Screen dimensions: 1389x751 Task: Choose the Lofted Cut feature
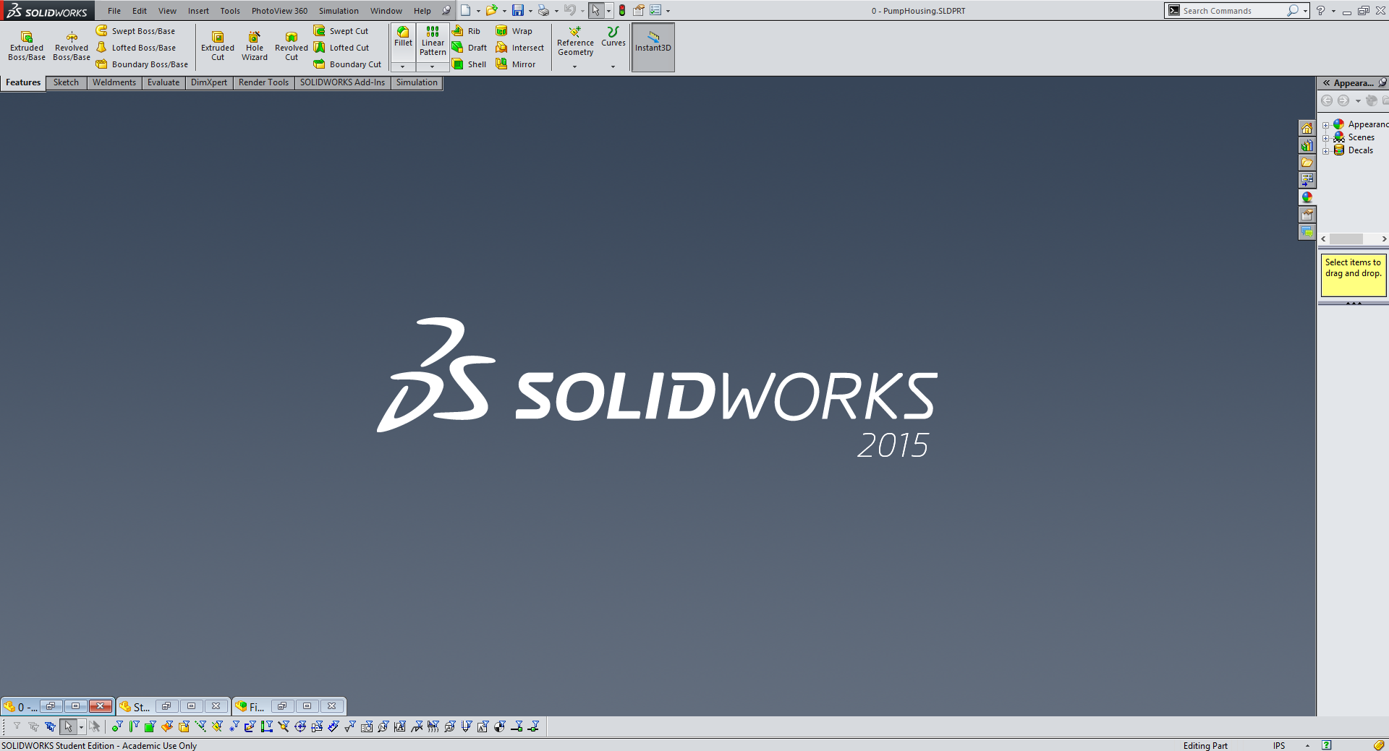tap(341, 48)
